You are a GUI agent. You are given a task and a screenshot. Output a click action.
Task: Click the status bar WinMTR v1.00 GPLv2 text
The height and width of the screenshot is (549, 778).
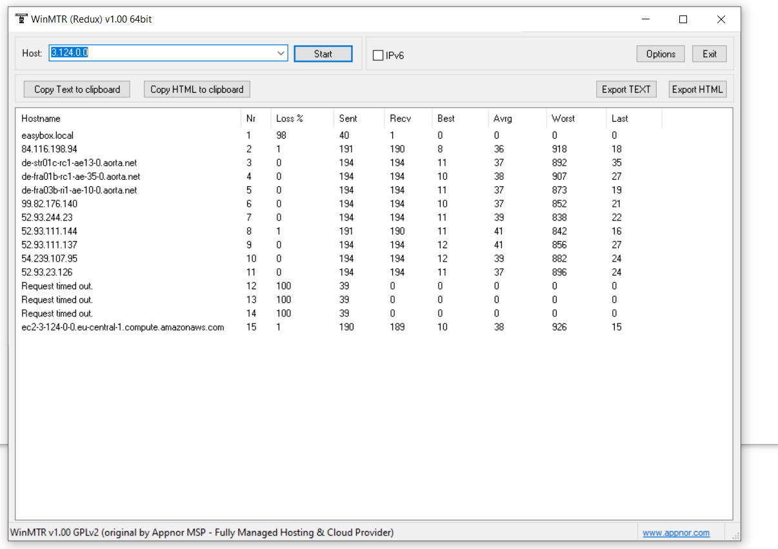(x=202, y=532)
